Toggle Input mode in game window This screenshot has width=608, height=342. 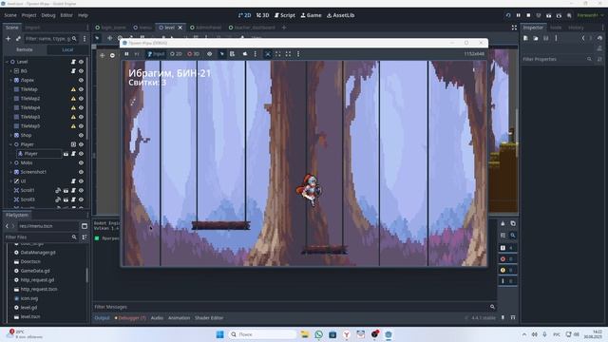tap(156, 54)
